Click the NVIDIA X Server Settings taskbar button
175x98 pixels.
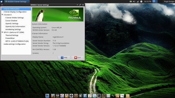pyautogui.click(x=17, y=2)
